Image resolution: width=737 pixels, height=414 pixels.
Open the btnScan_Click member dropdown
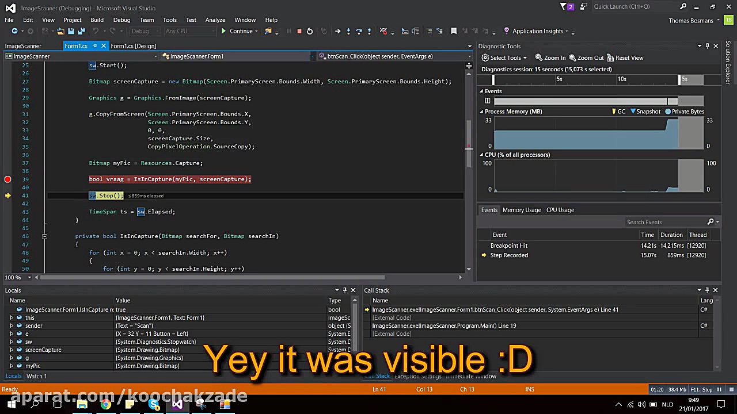470,56
